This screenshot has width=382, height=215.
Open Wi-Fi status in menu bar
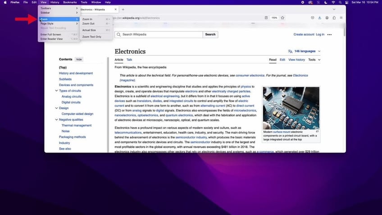333,2
